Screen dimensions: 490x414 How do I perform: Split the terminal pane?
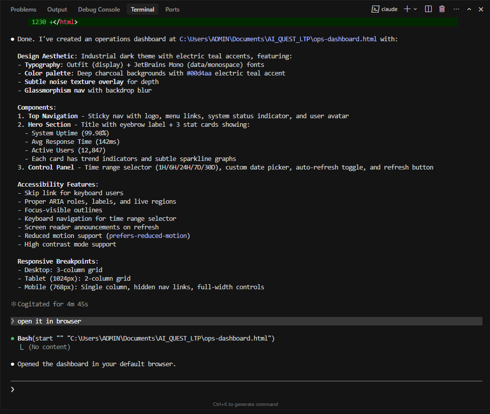tap(428, 9)
